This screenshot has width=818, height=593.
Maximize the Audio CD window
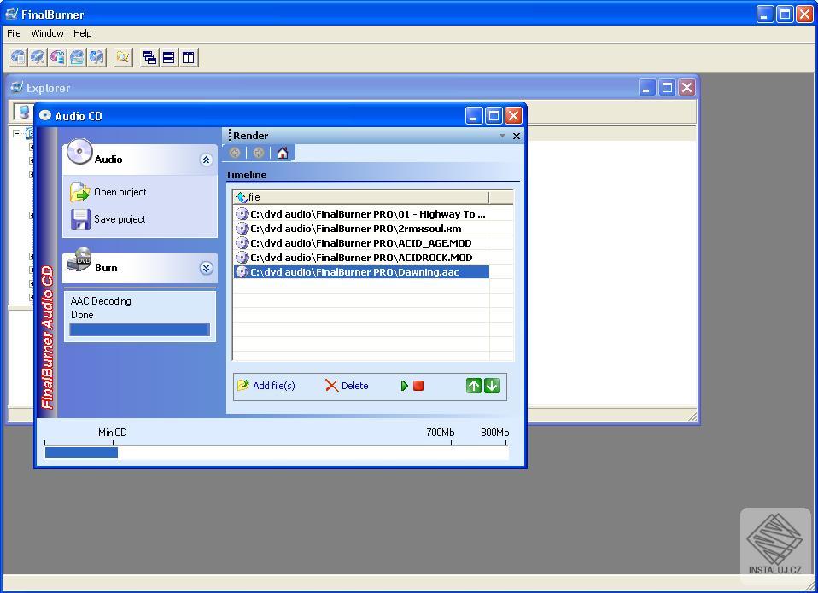[494, 116]
